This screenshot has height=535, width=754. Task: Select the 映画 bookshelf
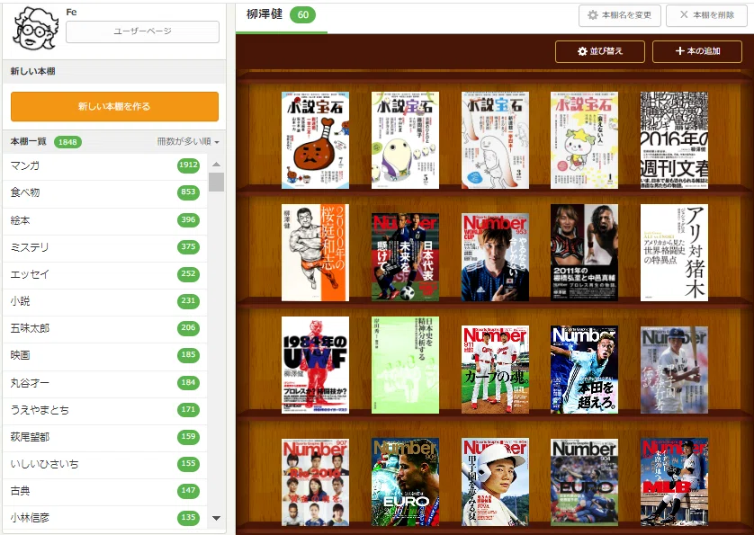coord(105,356)
